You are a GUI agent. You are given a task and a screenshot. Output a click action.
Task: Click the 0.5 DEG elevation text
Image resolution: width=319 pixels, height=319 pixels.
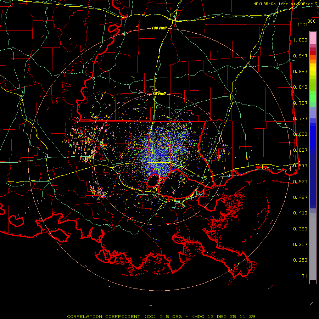pos(170,317)
